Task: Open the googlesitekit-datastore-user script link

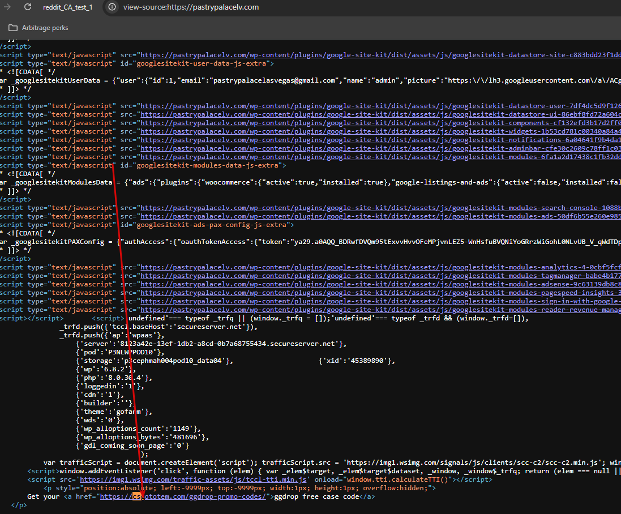Action: pyautogui.click(x=380, y=106)
